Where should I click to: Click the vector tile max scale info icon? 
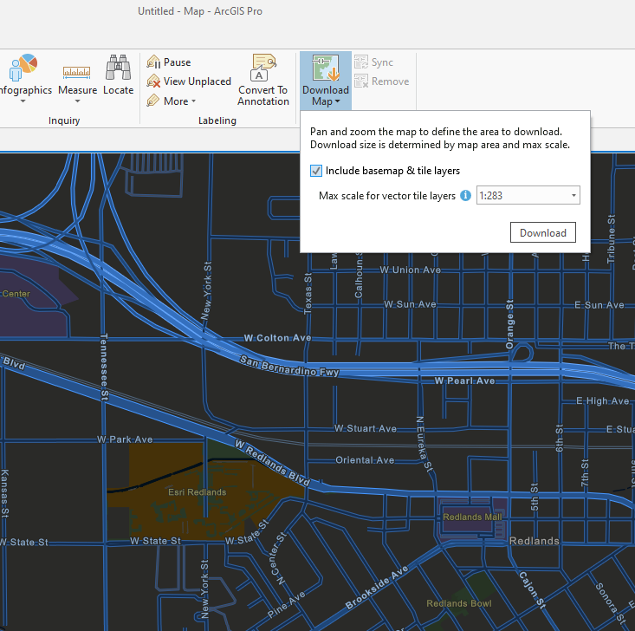(465, 195)
